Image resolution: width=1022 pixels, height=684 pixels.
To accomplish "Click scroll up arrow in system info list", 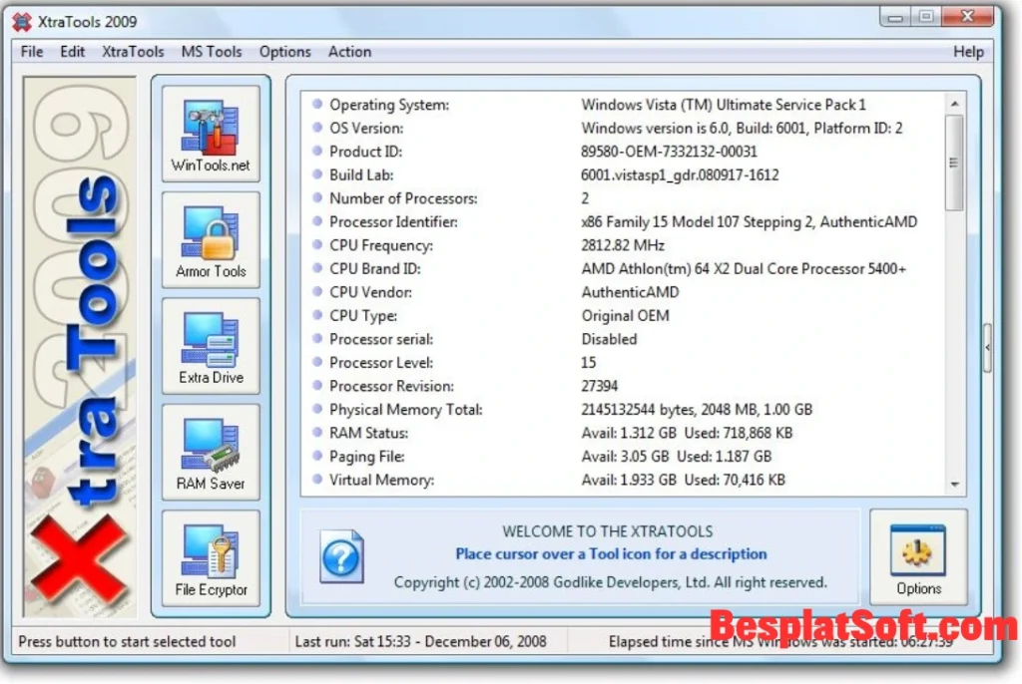I will coord(954,103).
